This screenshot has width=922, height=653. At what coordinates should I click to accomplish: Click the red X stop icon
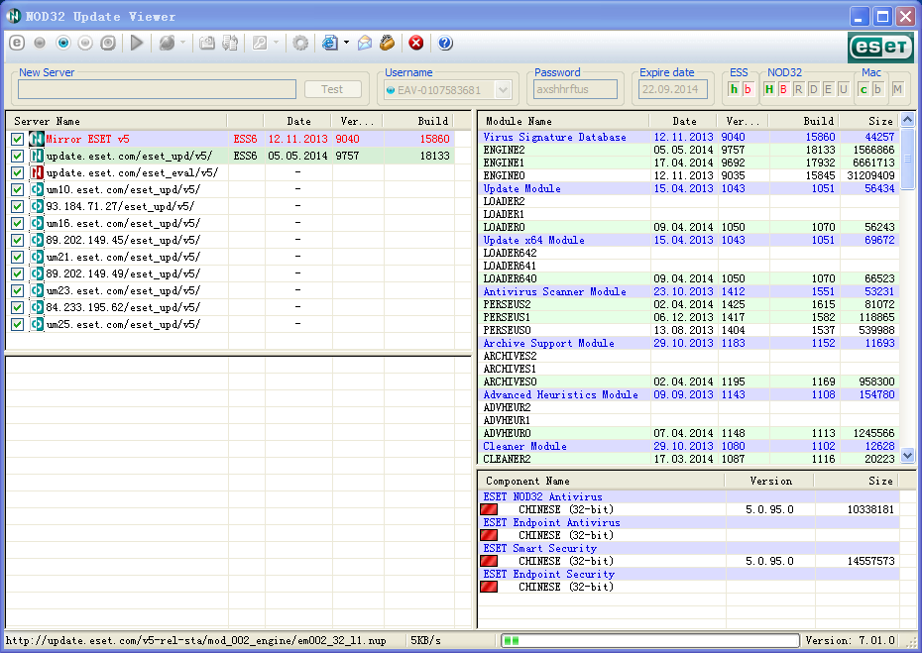pyautogui.click(x=416, y=43)
